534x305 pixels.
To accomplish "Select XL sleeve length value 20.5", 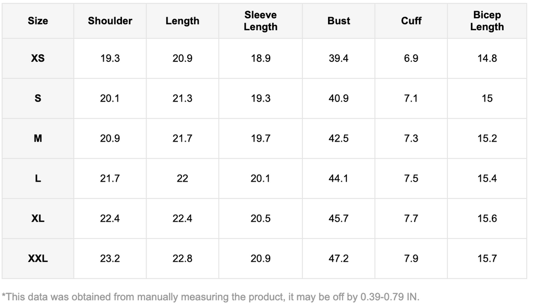I will click(260, 219).
